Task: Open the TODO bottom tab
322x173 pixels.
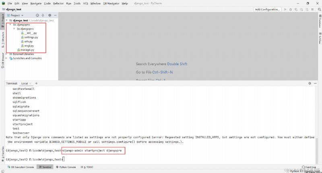Action: click(x=87, y=167)
